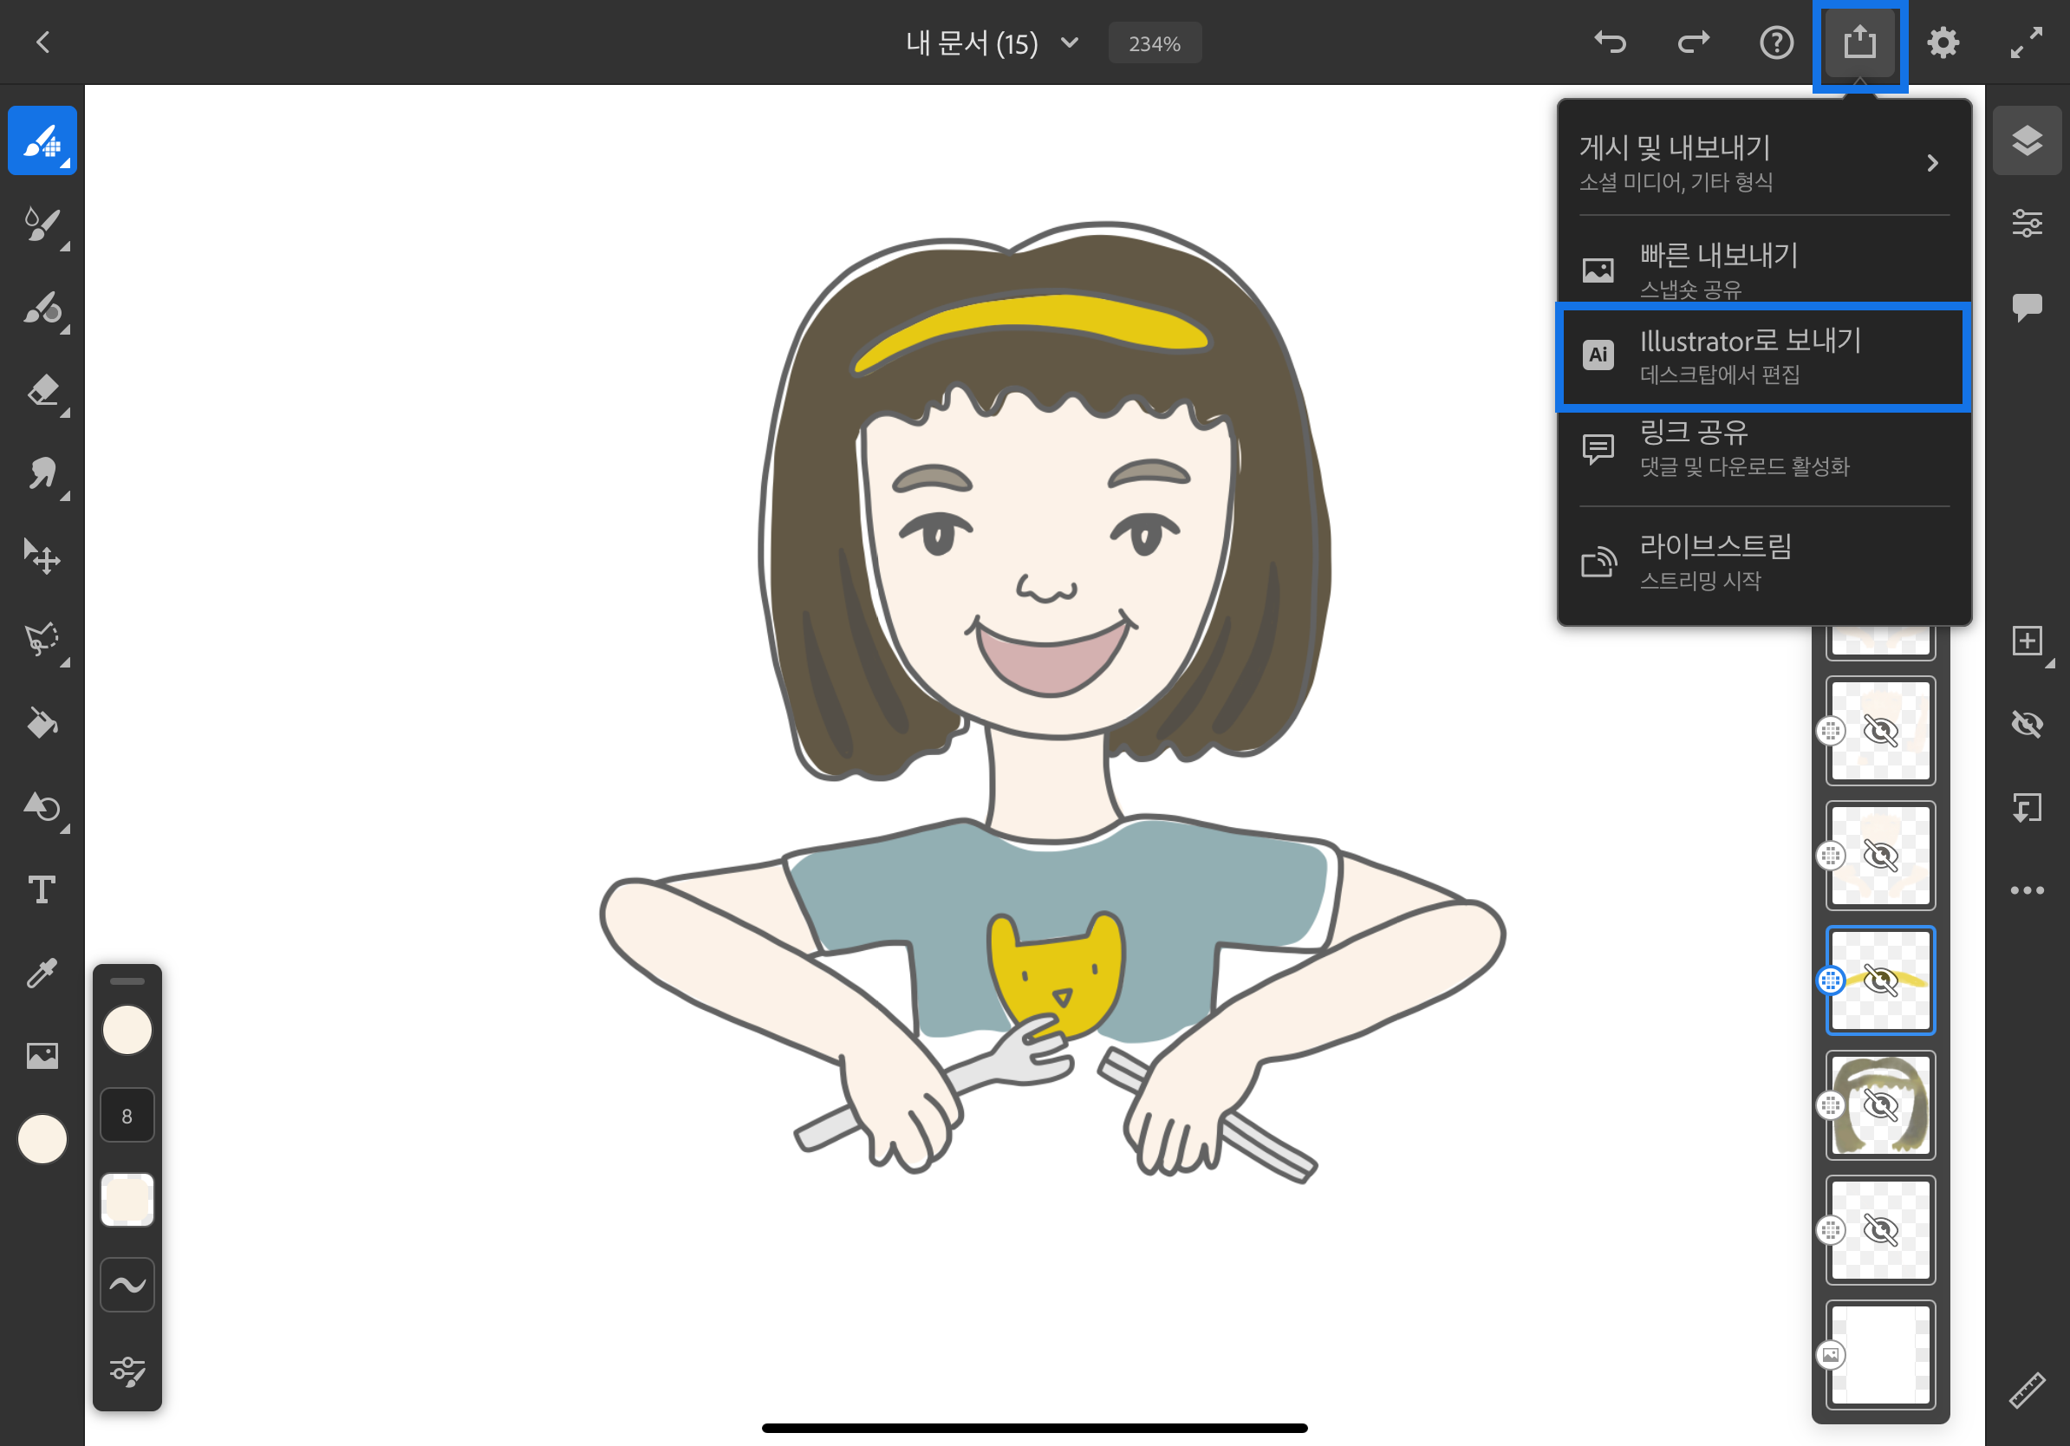Pick the Eyedropper tool
Viewport: 2070px width, 1446px height.
tap(42, 973)
